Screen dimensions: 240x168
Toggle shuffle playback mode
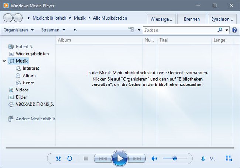point(58,158)
